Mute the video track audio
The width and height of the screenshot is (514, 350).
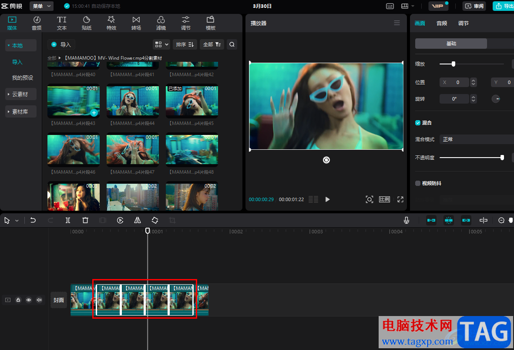39,300
